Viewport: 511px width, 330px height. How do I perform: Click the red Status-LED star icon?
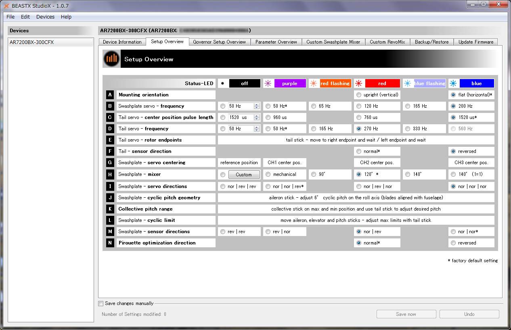[358, 84]
